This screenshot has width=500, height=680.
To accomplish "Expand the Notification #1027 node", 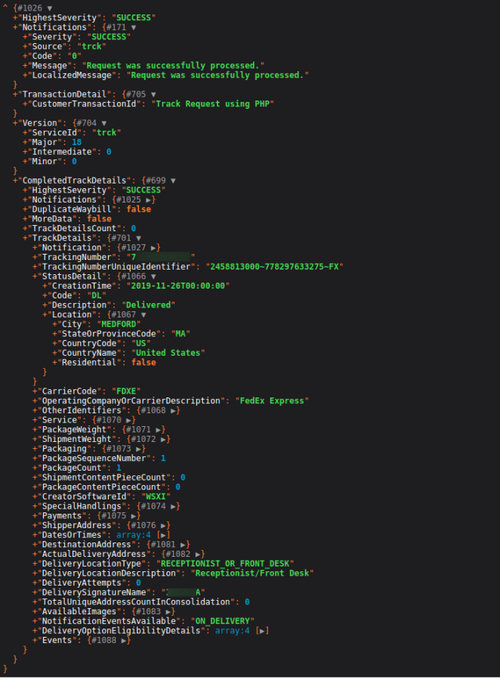I will 155,247.
